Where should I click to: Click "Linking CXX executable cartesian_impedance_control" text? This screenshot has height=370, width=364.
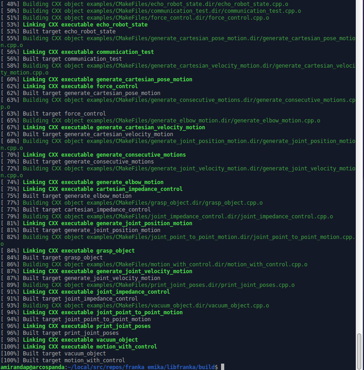pyautogui.click(x=102, y=189)
